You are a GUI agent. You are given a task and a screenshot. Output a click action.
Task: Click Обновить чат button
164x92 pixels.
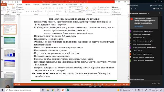pyautogui.click(x=158, y=9)
